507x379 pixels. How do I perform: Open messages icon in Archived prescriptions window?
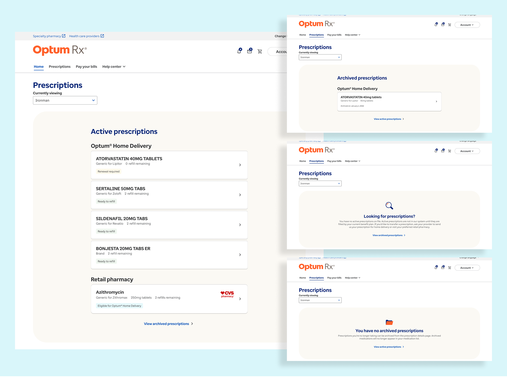[443, 25]
